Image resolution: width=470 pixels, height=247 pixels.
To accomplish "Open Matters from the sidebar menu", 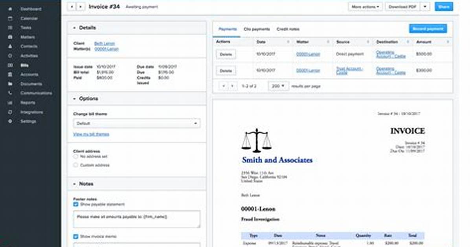I will point(28,37).
